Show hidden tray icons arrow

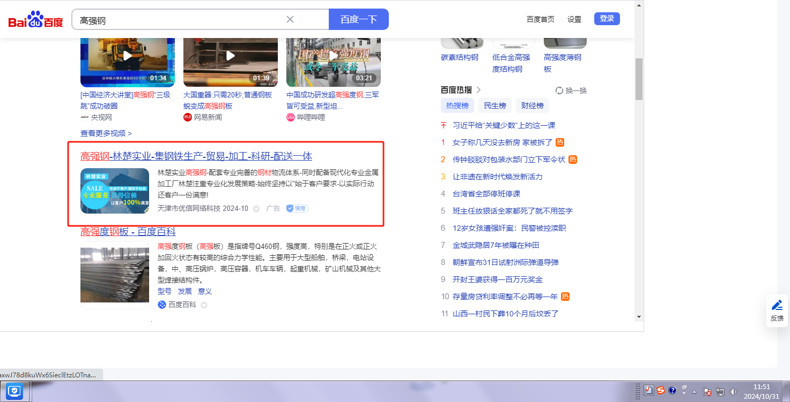pyautogui.click(x=694, y=392)
